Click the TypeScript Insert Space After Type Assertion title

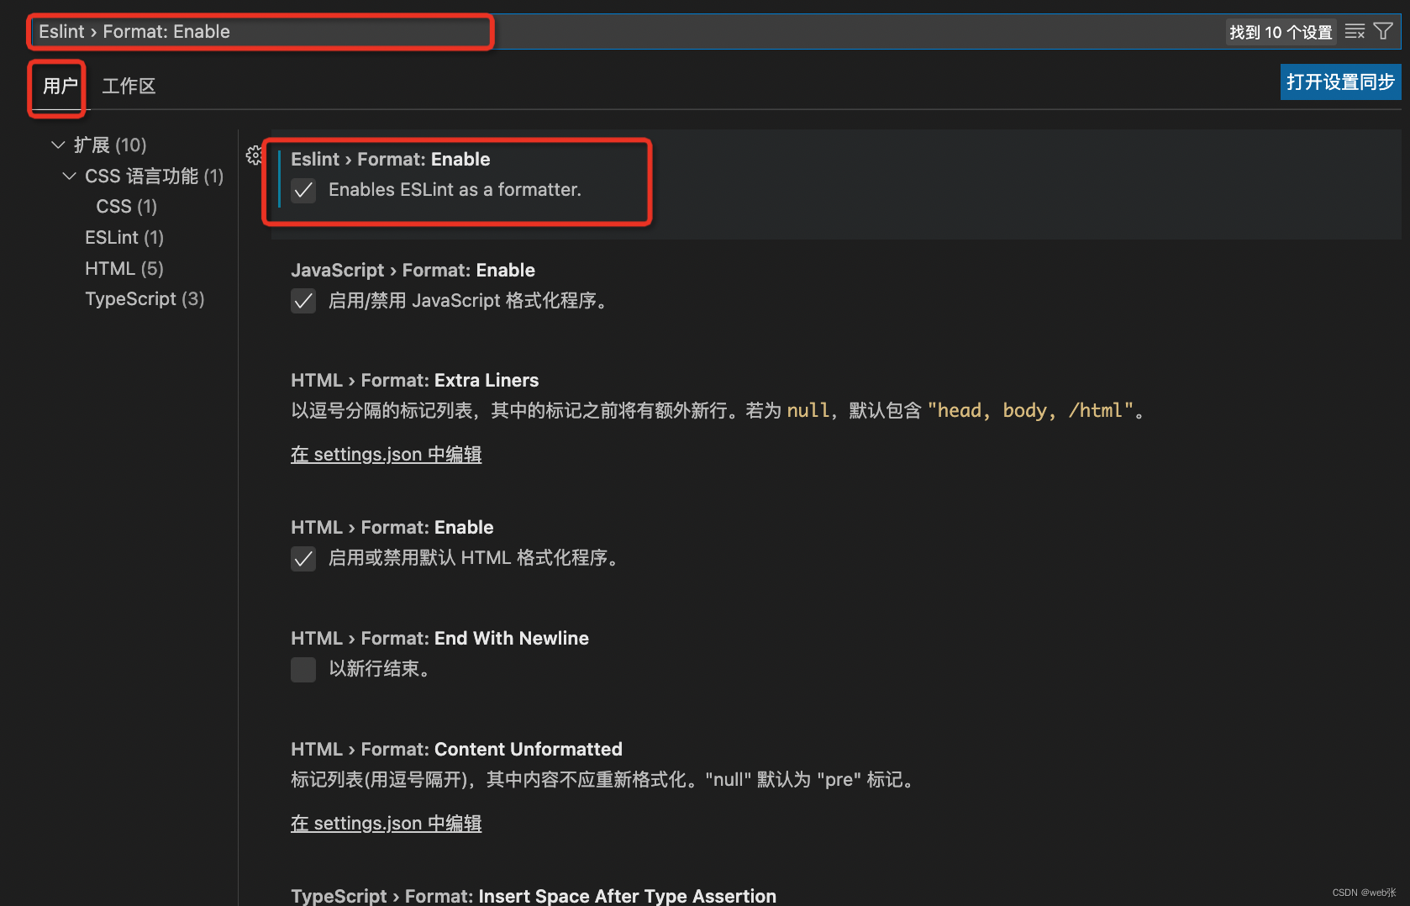[534, 896]
